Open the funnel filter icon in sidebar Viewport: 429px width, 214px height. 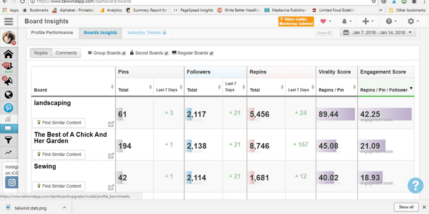tap(8, 140)
